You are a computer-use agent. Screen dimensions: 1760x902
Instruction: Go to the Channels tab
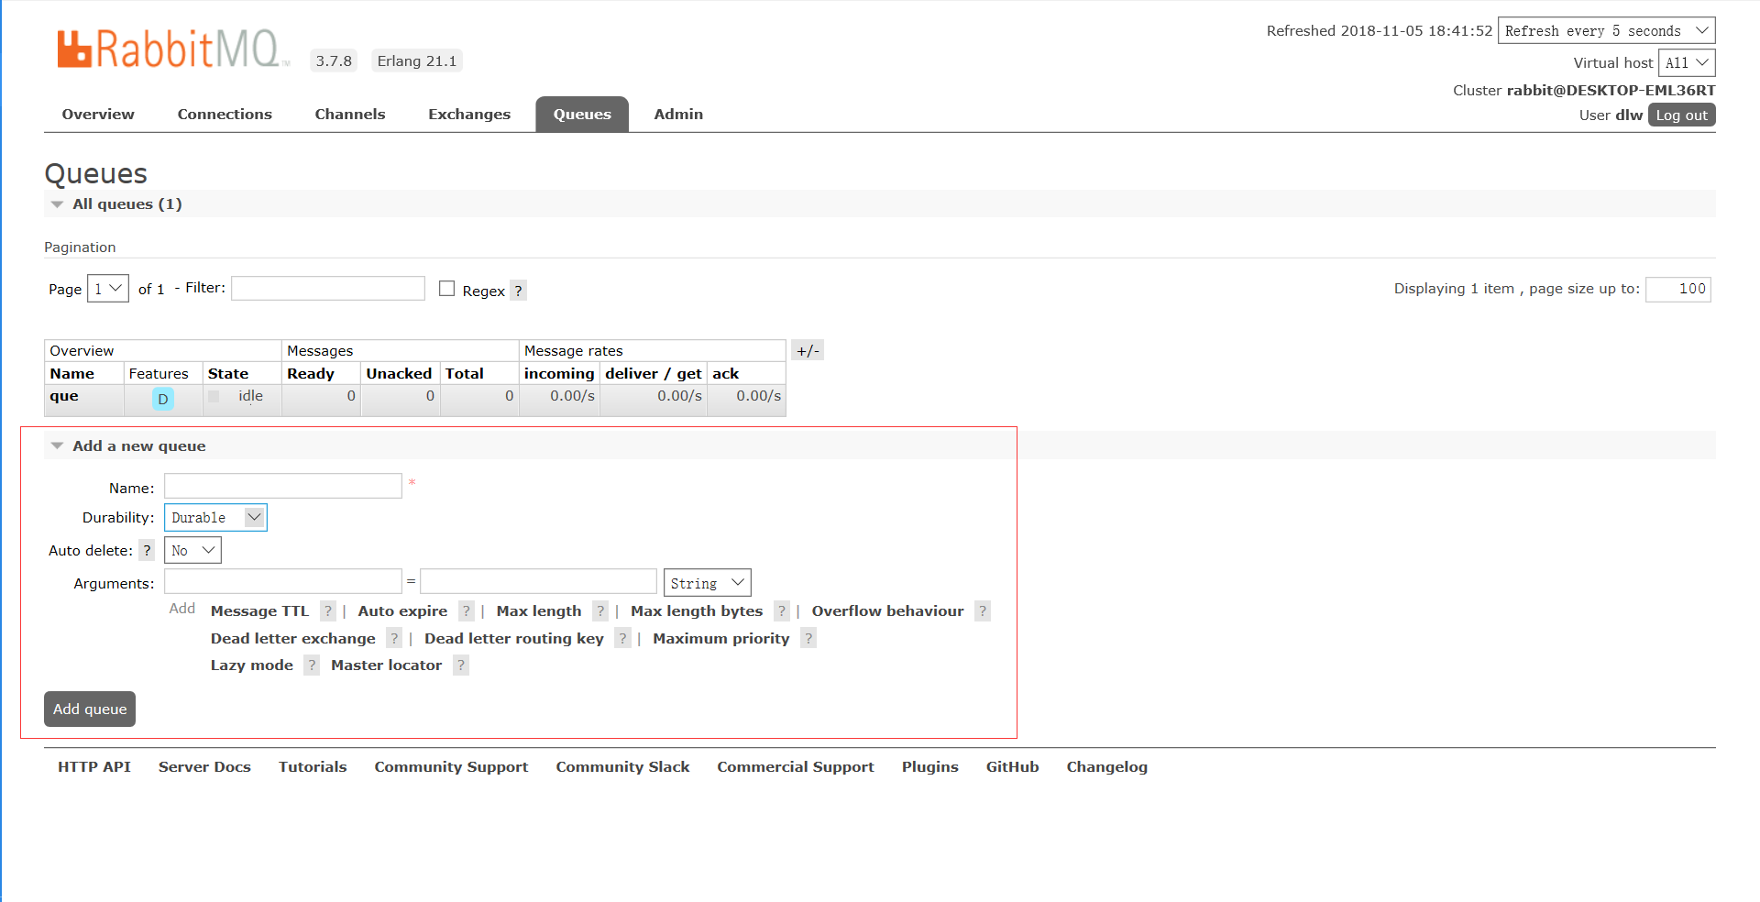pyautogui.click(x=350, y=114)
